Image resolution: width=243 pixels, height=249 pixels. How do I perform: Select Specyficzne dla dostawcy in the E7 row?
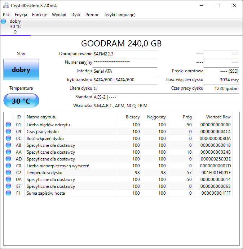[x=51, y=186]
